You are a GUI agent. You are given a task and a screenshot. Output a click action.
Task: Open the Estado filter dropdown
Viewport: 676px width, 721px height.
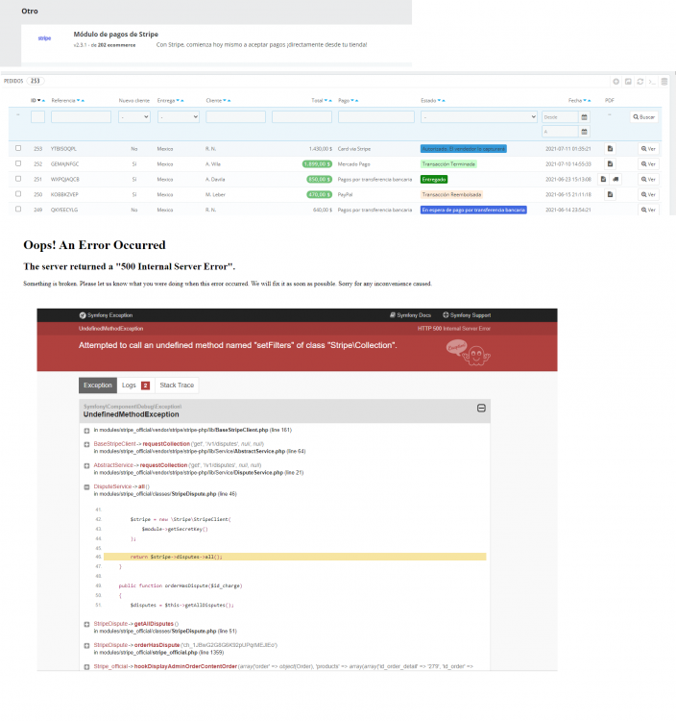click(x=478, y=117)
